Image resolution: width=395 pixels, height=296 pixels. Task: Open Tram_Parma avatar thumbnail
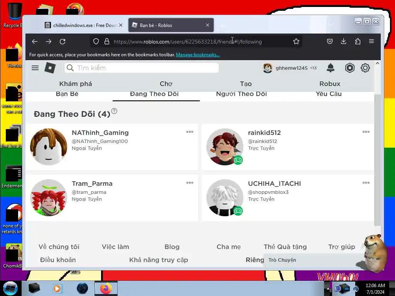tap(49, 198)
